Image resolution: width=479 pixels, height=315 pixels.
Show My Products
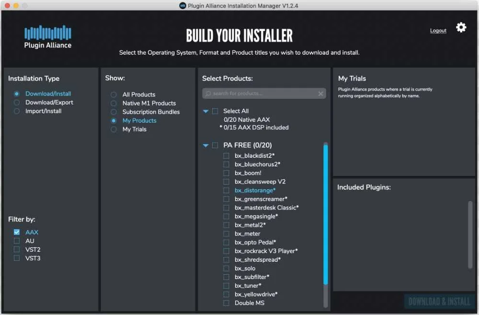pos(114,120)
